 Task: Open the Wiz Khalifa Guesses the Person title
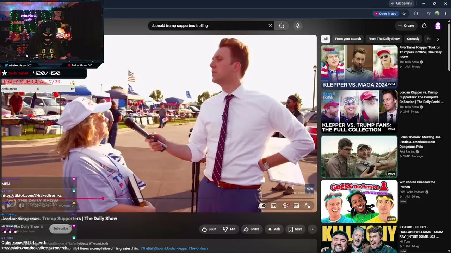[417, 184]
